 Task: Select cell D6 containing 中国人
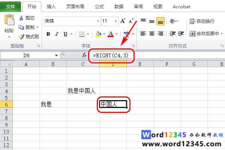point(113,104)
